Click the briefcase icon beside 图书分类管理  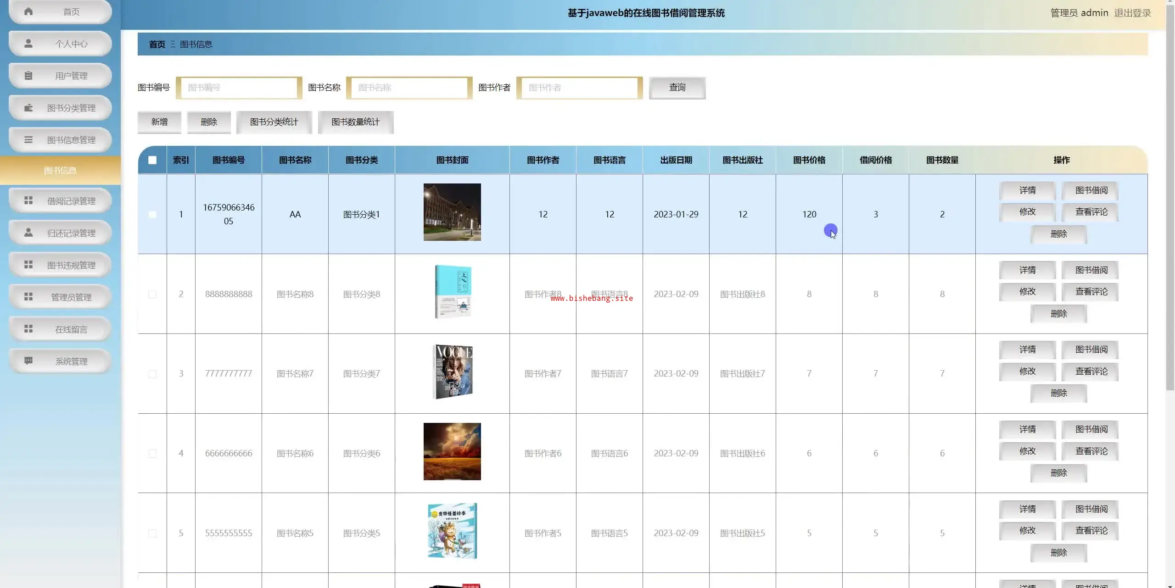[x=28, y=108]
